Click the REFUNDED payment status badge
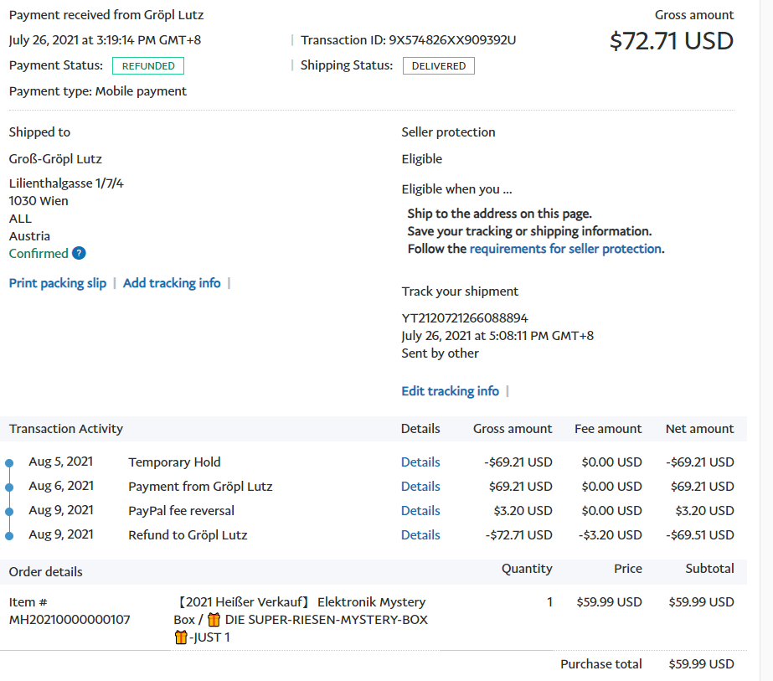 (x=148, y=66)
